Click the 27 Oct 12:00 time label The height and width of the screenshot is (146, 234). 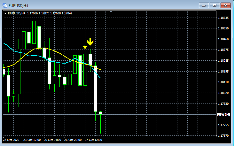93,140
